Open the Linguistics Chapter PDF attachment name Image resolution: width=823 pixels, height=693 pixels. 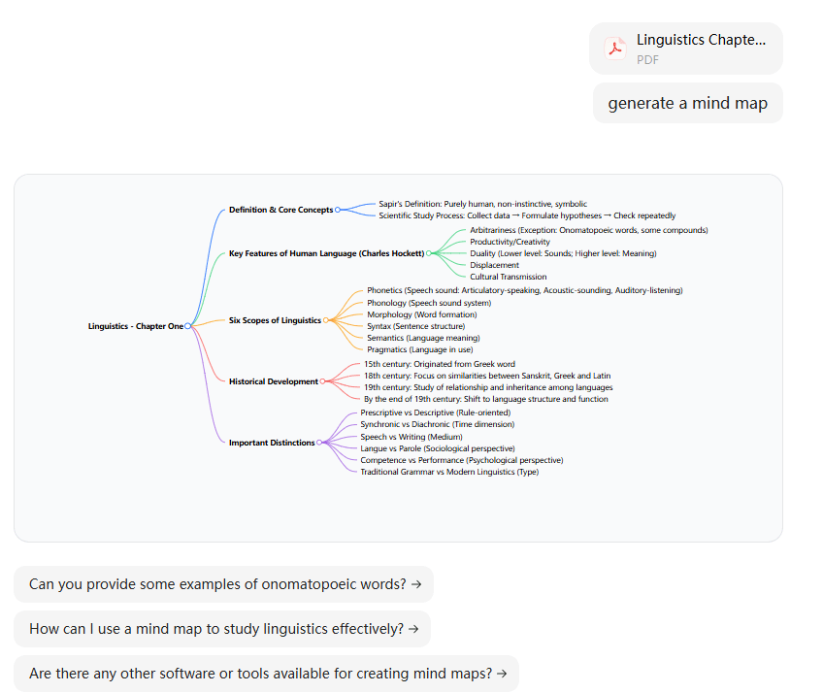[x=701, y=40]
